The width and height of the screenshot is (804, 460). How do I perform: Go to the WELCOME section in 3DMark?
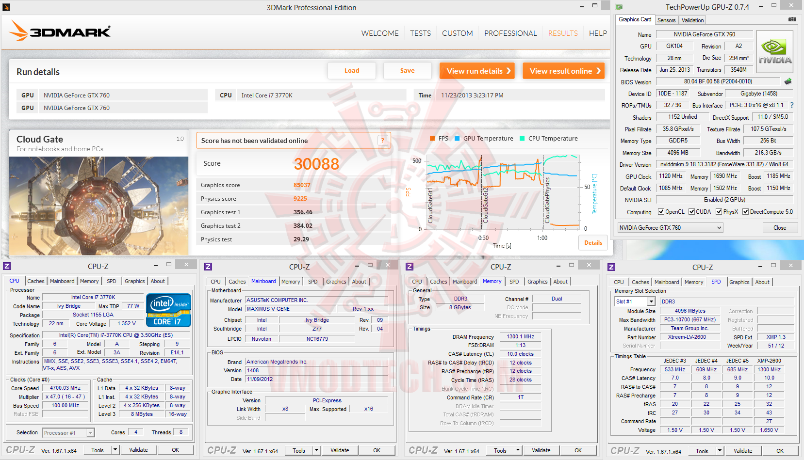(x=380, y=33)
